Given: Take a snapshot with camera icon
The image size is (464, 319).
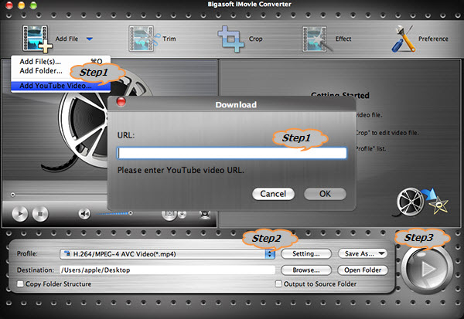Looking at the screenshot, I should [x=169, y=215].
